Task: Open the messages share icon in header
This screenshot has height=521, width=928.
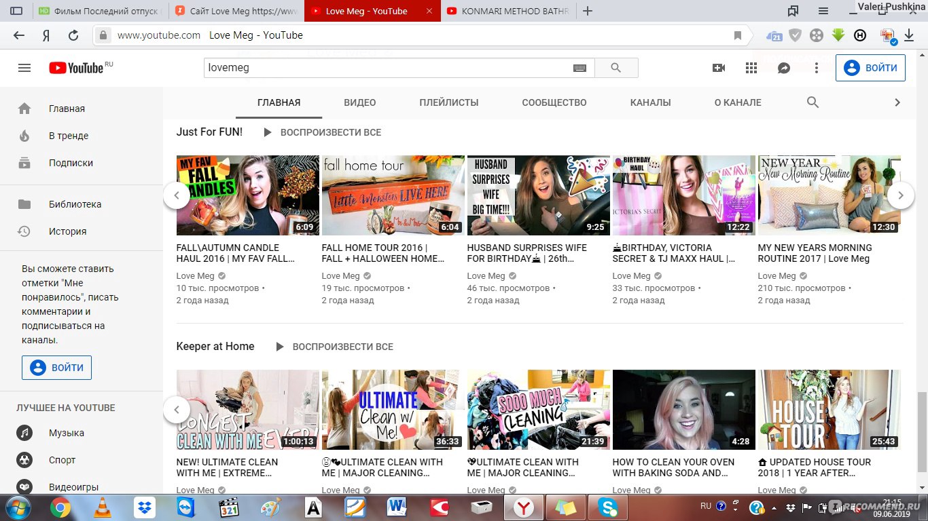Action: 784,68
